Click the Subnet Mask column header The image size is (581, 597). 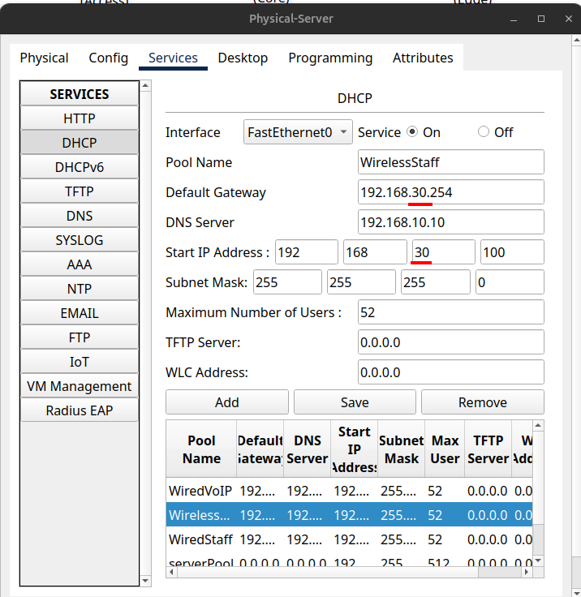tap(401, 449)
